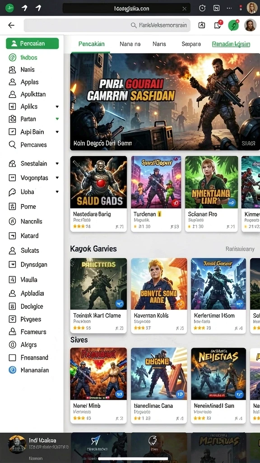The height and width of the screenshot is (463, 260).
Task: Expand the Apliks dropdown arrow
Action: pos(57,107)
